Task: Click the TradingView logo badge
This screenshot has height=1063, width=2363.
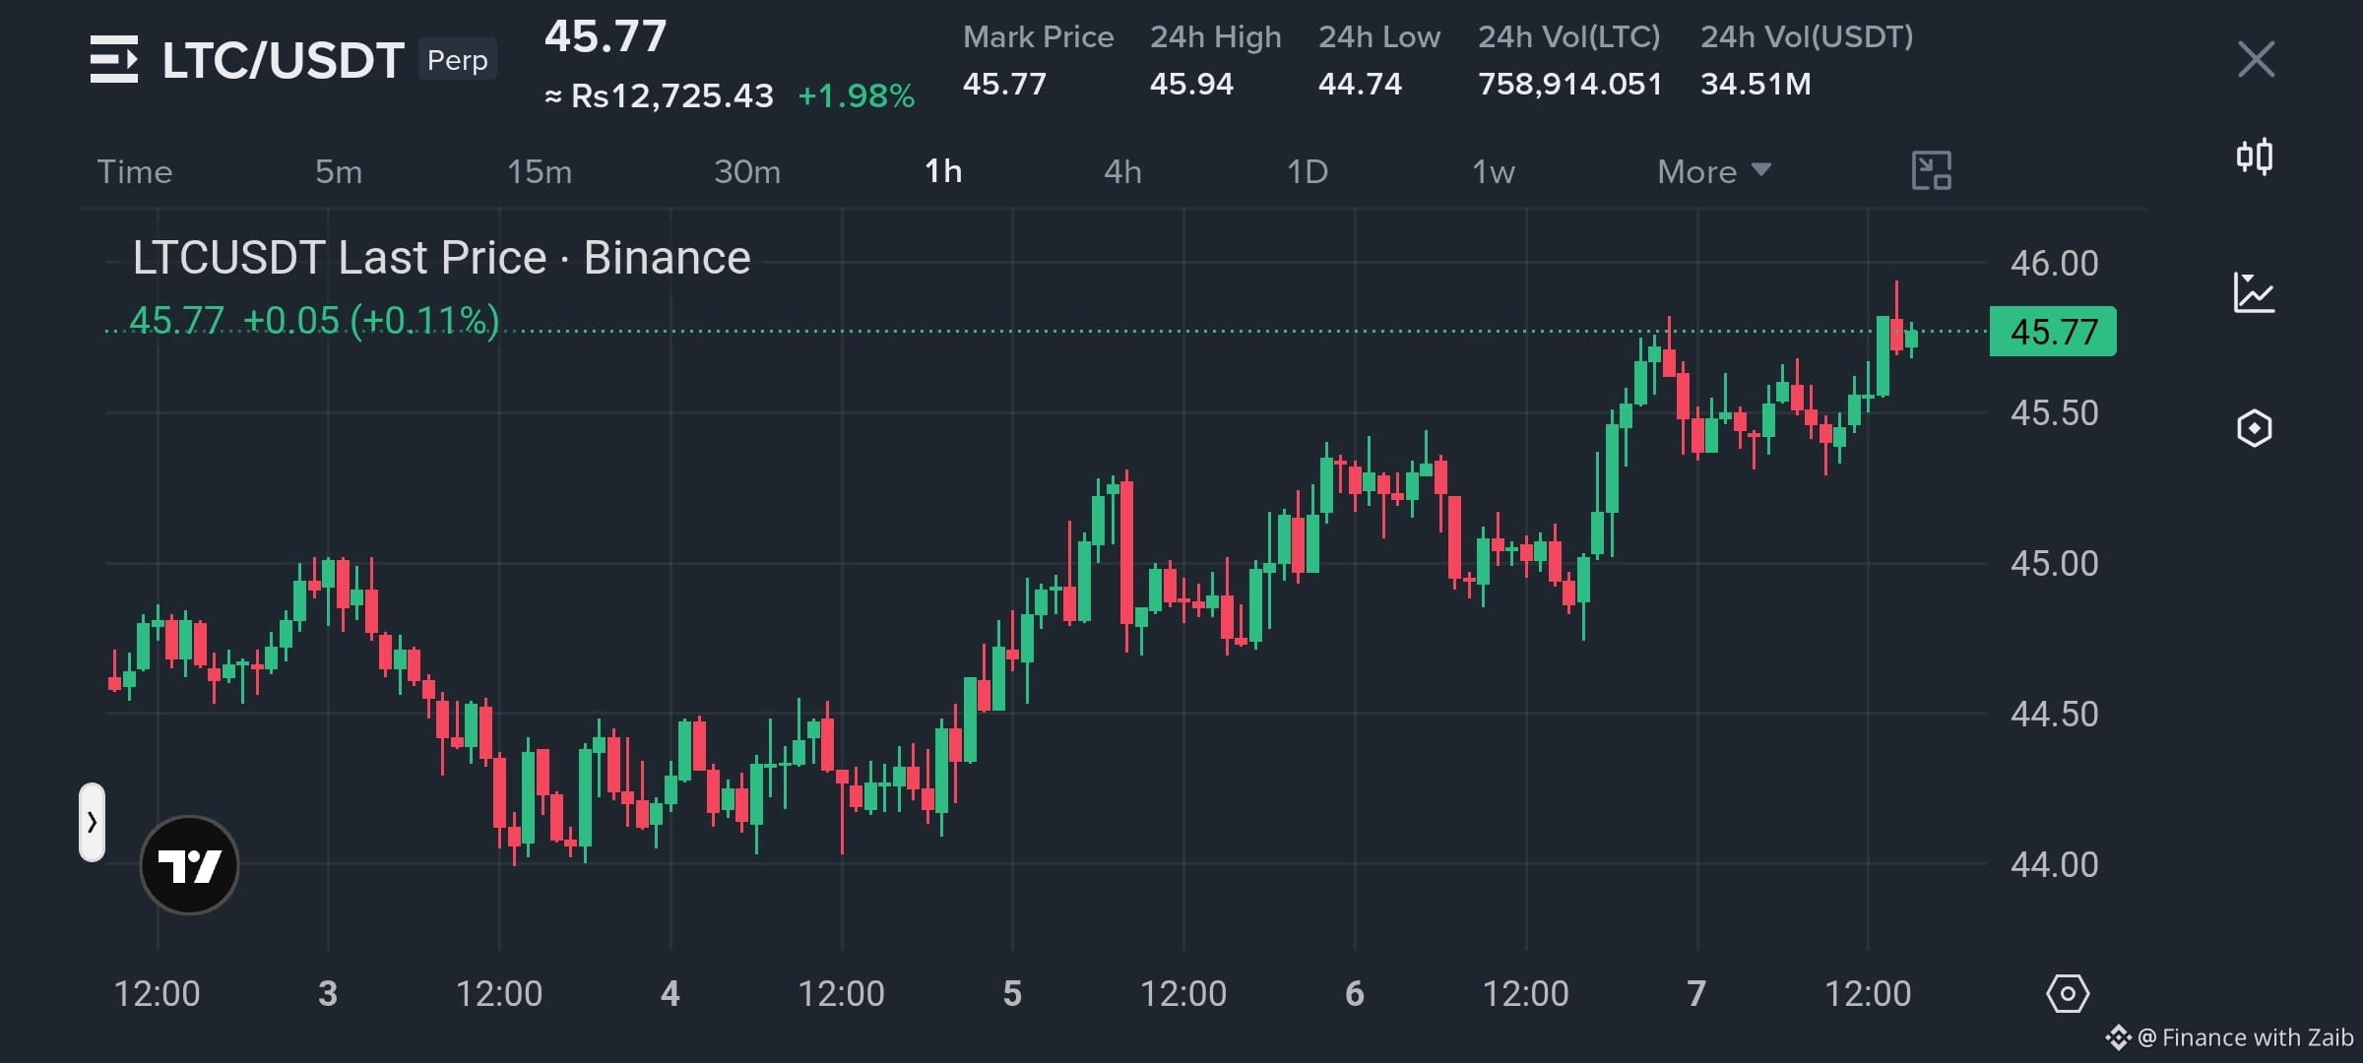Action: (x=189, y=865)
